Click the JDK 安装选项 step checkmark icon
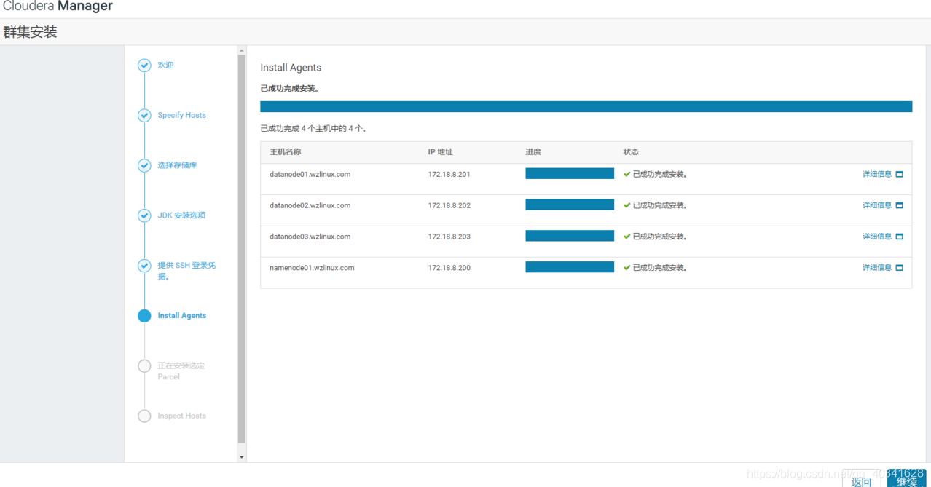This screenshot has height=487, width=931. [144, 215]
